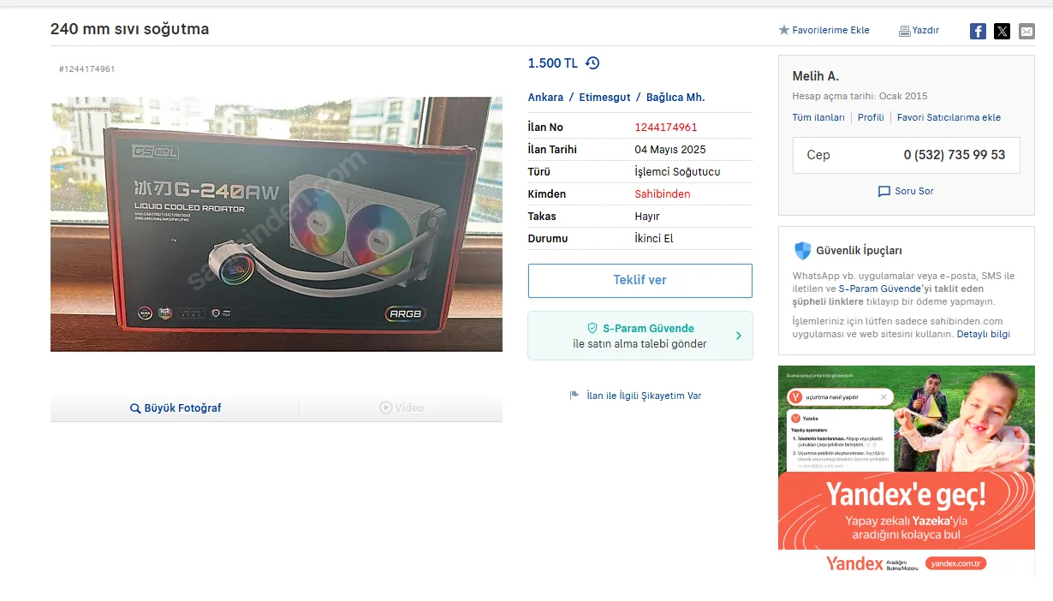1053x601 pixels.
Task: Click the yandex.com.tr button in ad
Action: click(955, 563)
